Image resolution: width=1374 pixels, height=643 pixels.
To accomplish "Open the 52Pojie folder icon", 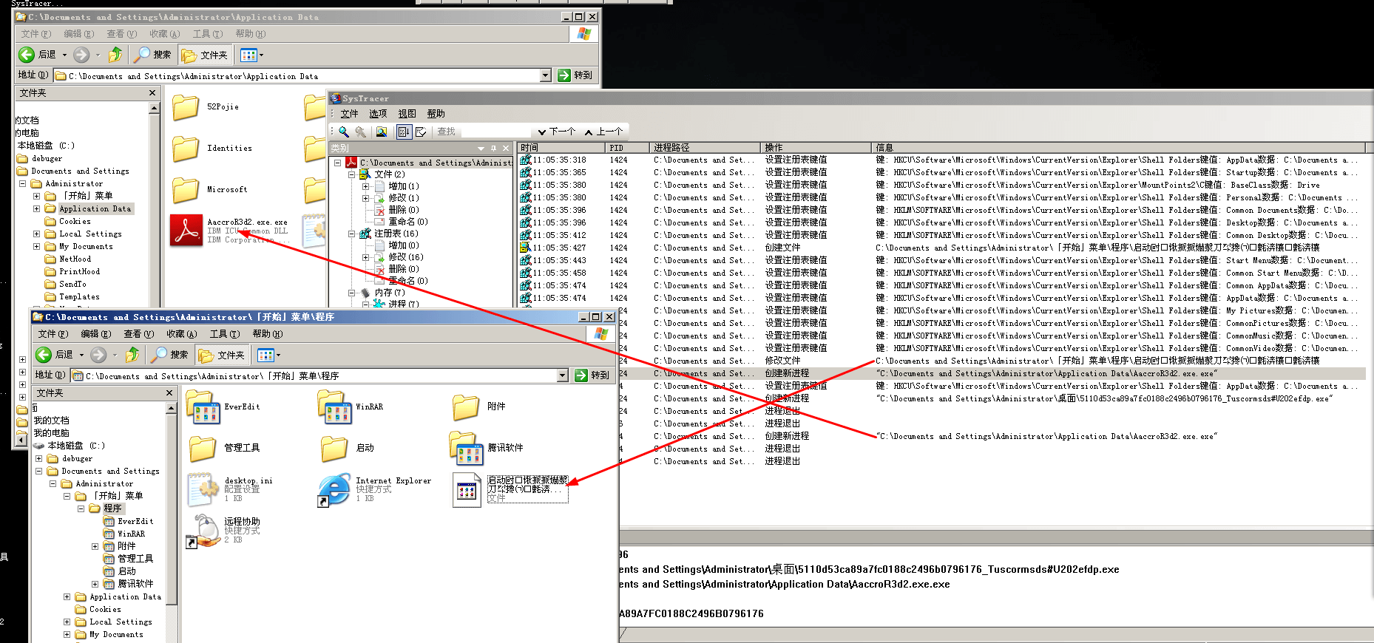I will [x=186, y=107].
